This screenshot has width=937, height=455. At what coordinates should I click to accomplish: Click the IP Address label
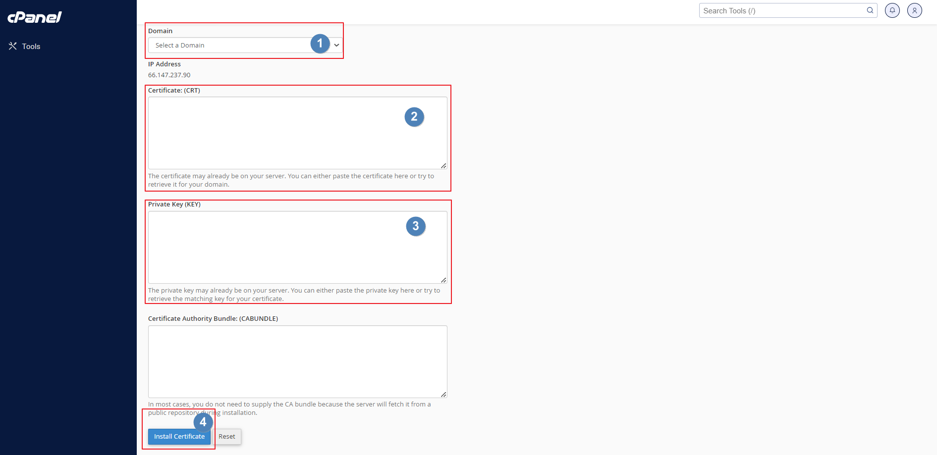pyautogui.click(x=165, y=64)
